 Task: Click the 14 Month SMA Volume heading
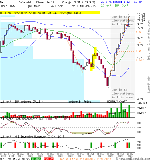[22, 101]
